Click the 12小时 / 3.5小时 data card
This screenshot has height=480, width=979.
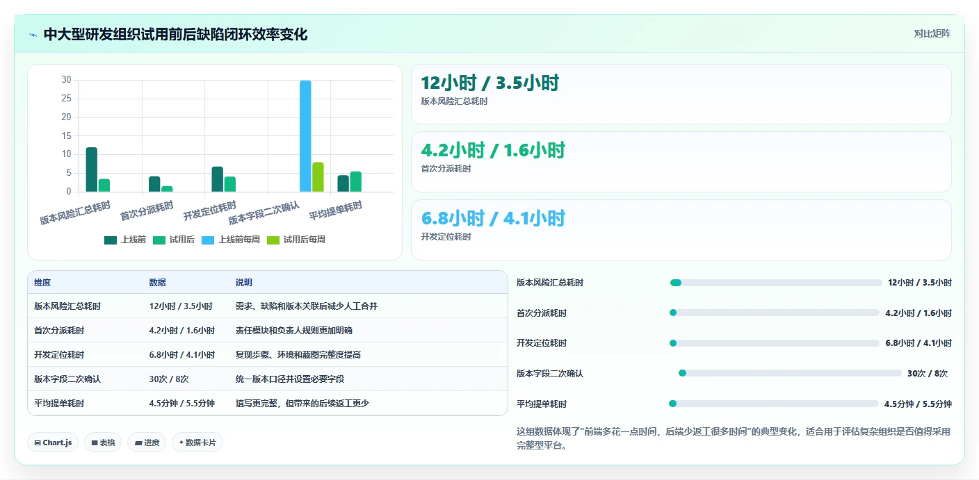pos(681,94)
